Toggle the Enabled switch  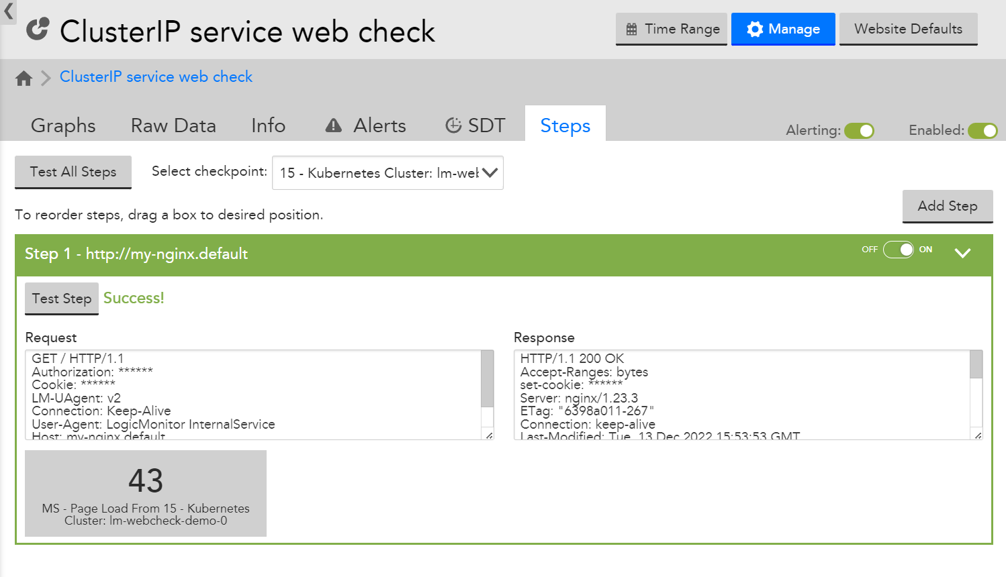coord(982,131)
